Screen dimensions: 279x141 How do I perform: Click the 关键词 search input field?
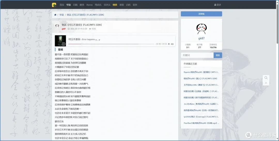tap(197, 55)
